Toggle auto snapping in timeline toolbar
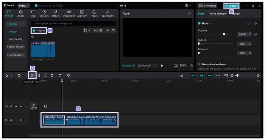Image resolution: width=265 pixels, height=140 pixels. pyautogui.click(x=201, y=75)
